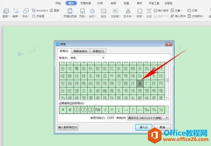Screen dimensions: 211x146
Task: Choose recent symbol №
Action: (x=98, y=110)
